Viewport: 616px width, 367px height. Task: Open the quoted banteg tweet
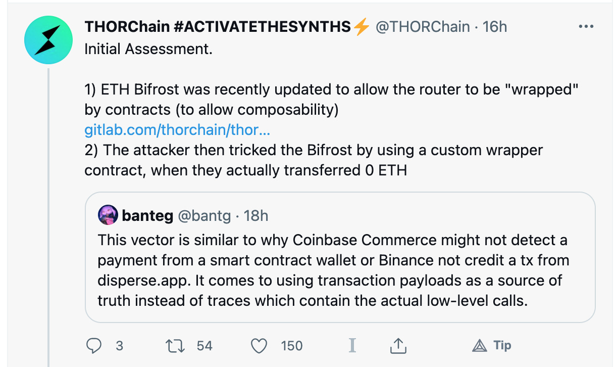pos(340,257)
